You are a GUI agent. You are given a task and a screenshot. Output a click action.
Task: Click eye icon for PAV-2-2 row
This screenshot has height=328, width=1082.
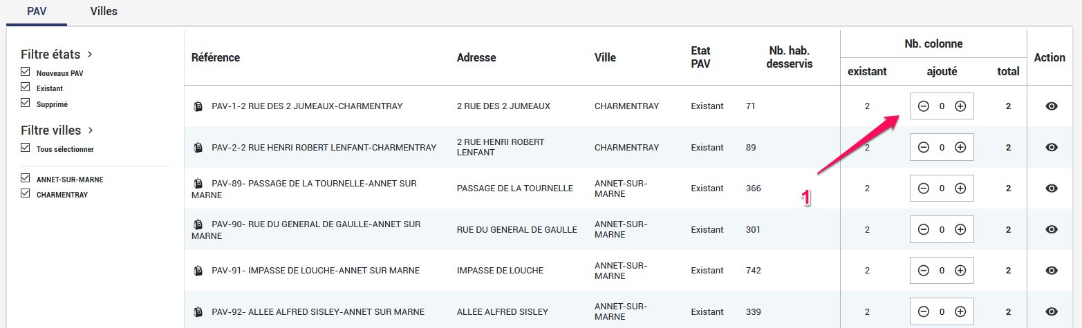(x=1052, y=147)
